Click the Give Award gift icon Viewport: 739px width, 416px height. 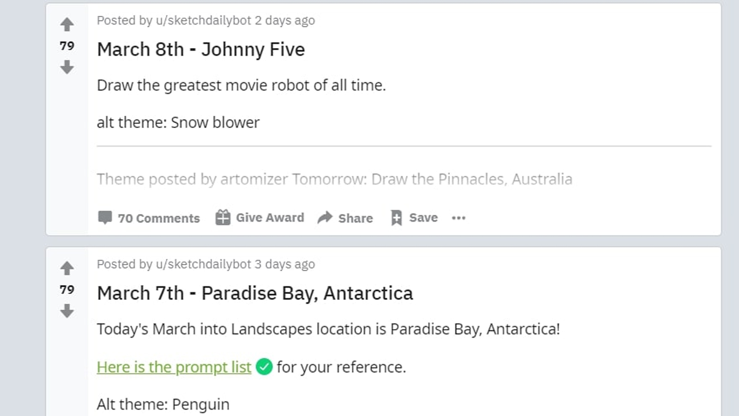point(223,218)
